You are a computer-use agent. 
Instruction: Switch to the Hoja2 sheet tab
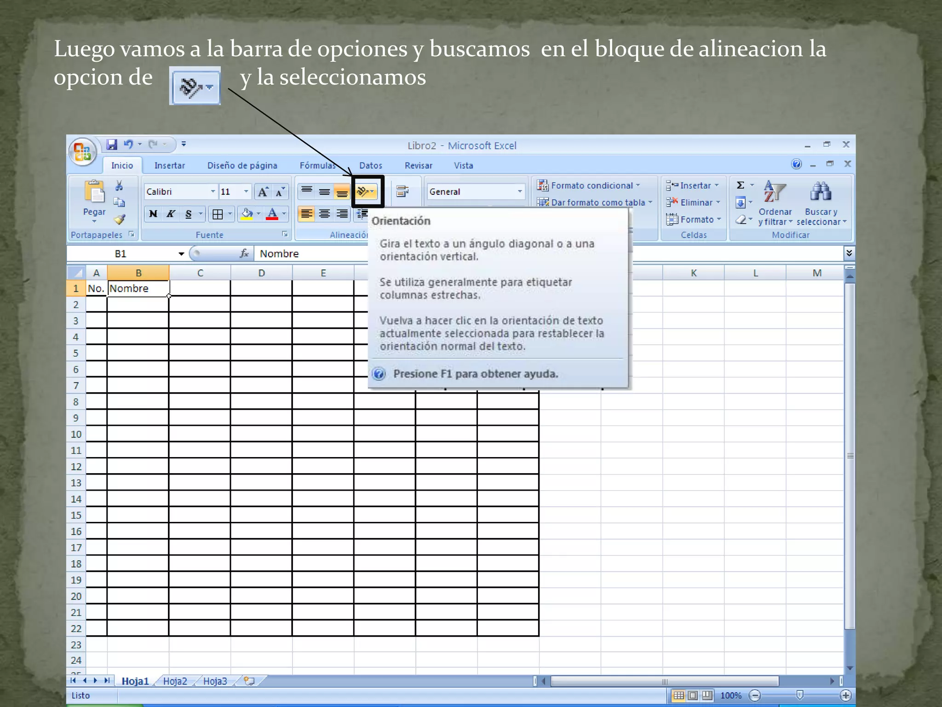tap(175, 681)
